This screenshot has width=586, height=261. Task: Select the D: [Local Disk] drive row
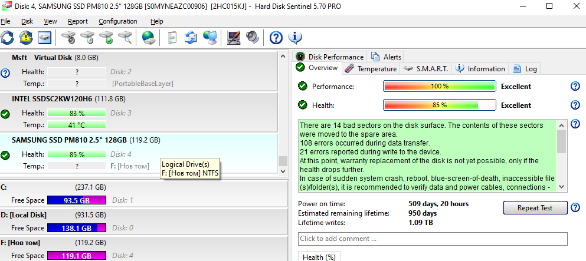[144, 222]
